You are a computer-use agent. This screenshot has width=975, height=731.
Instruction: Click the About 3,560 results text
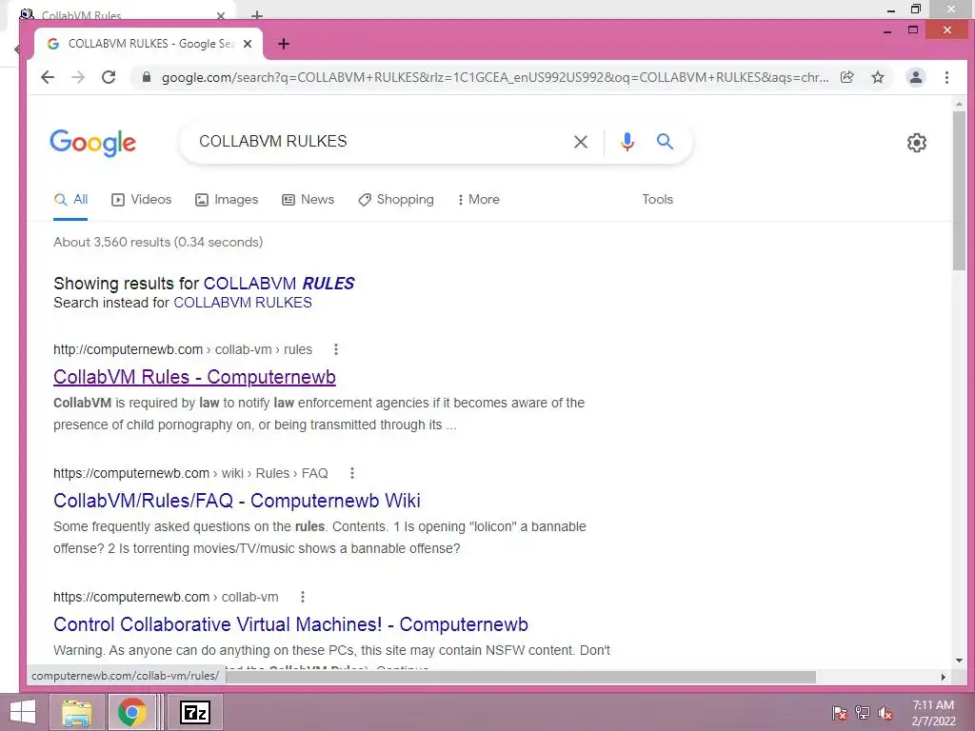(158, 242)
